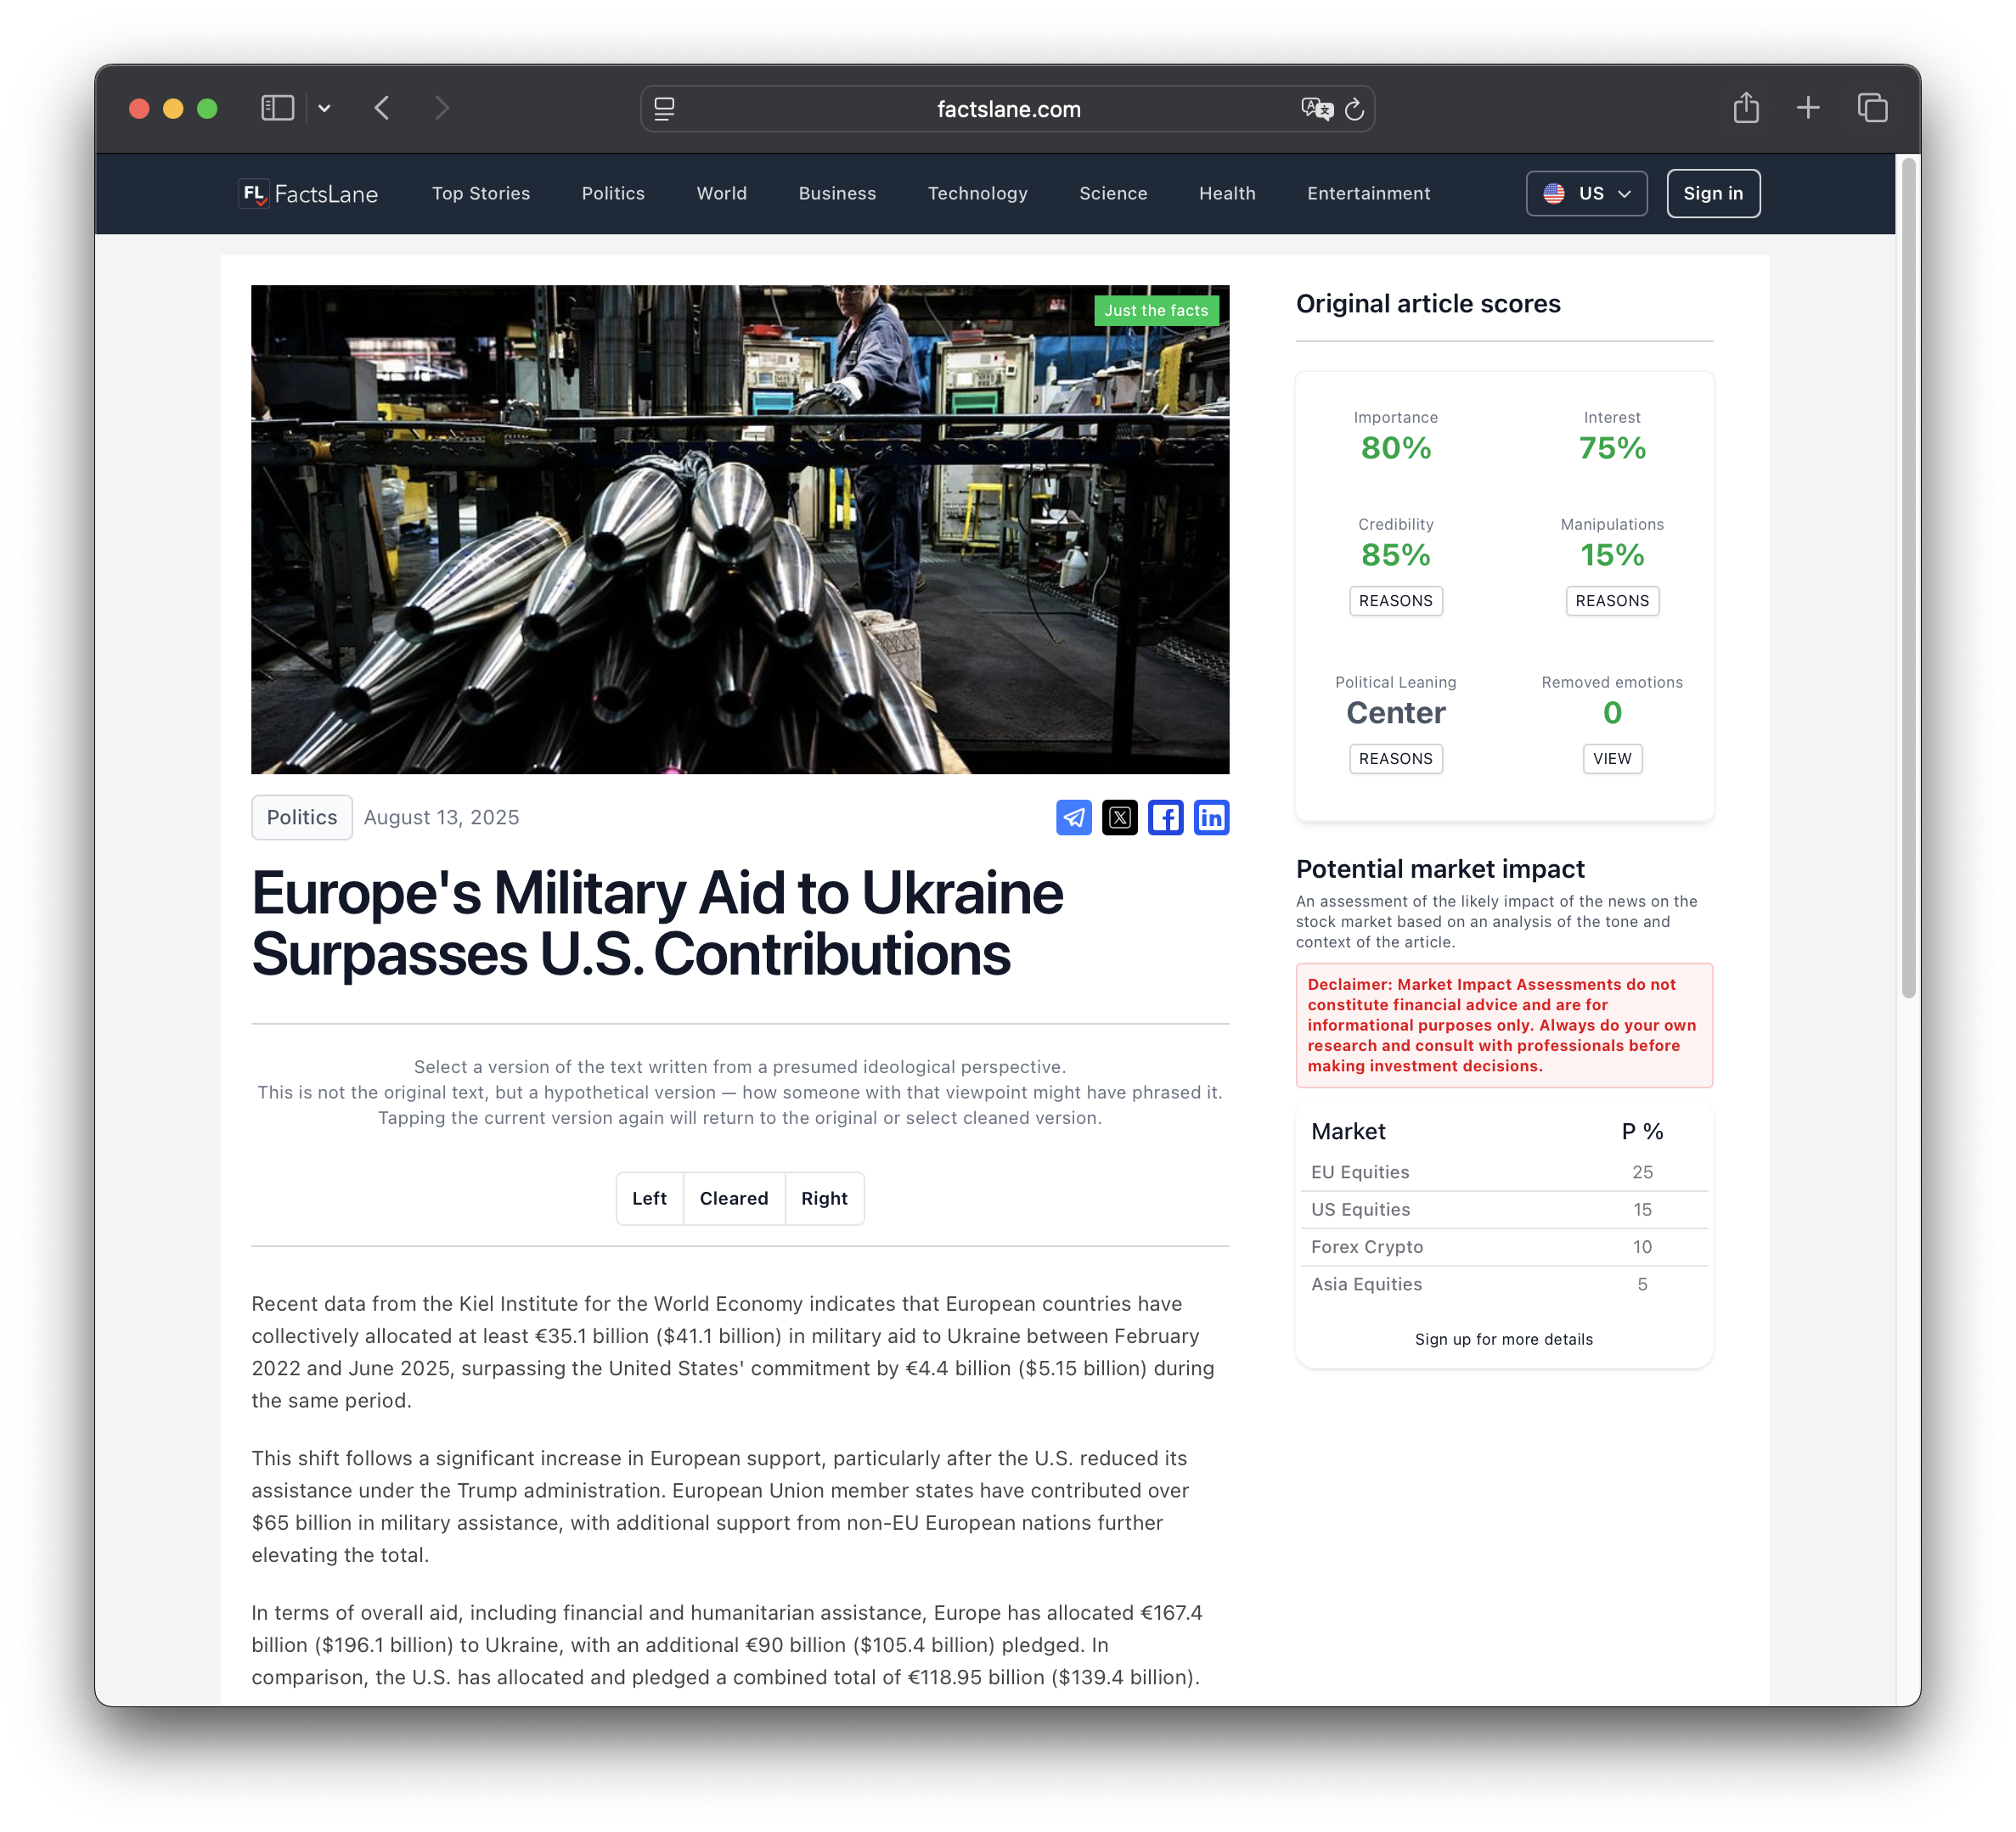Click the translate icon in address bar
The height and width of the screenshot is (1832, 2016).
point(1317,109)
